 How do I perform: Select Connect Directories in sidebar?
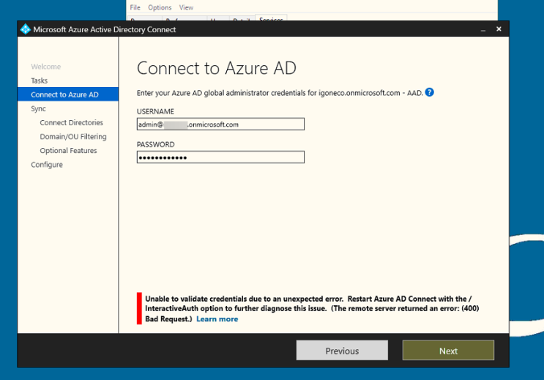click(72, 122)
